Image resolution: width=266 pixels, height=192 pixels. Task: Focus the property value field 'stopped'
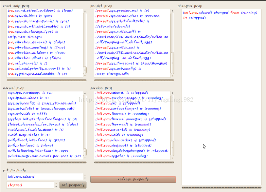point(30,185)
